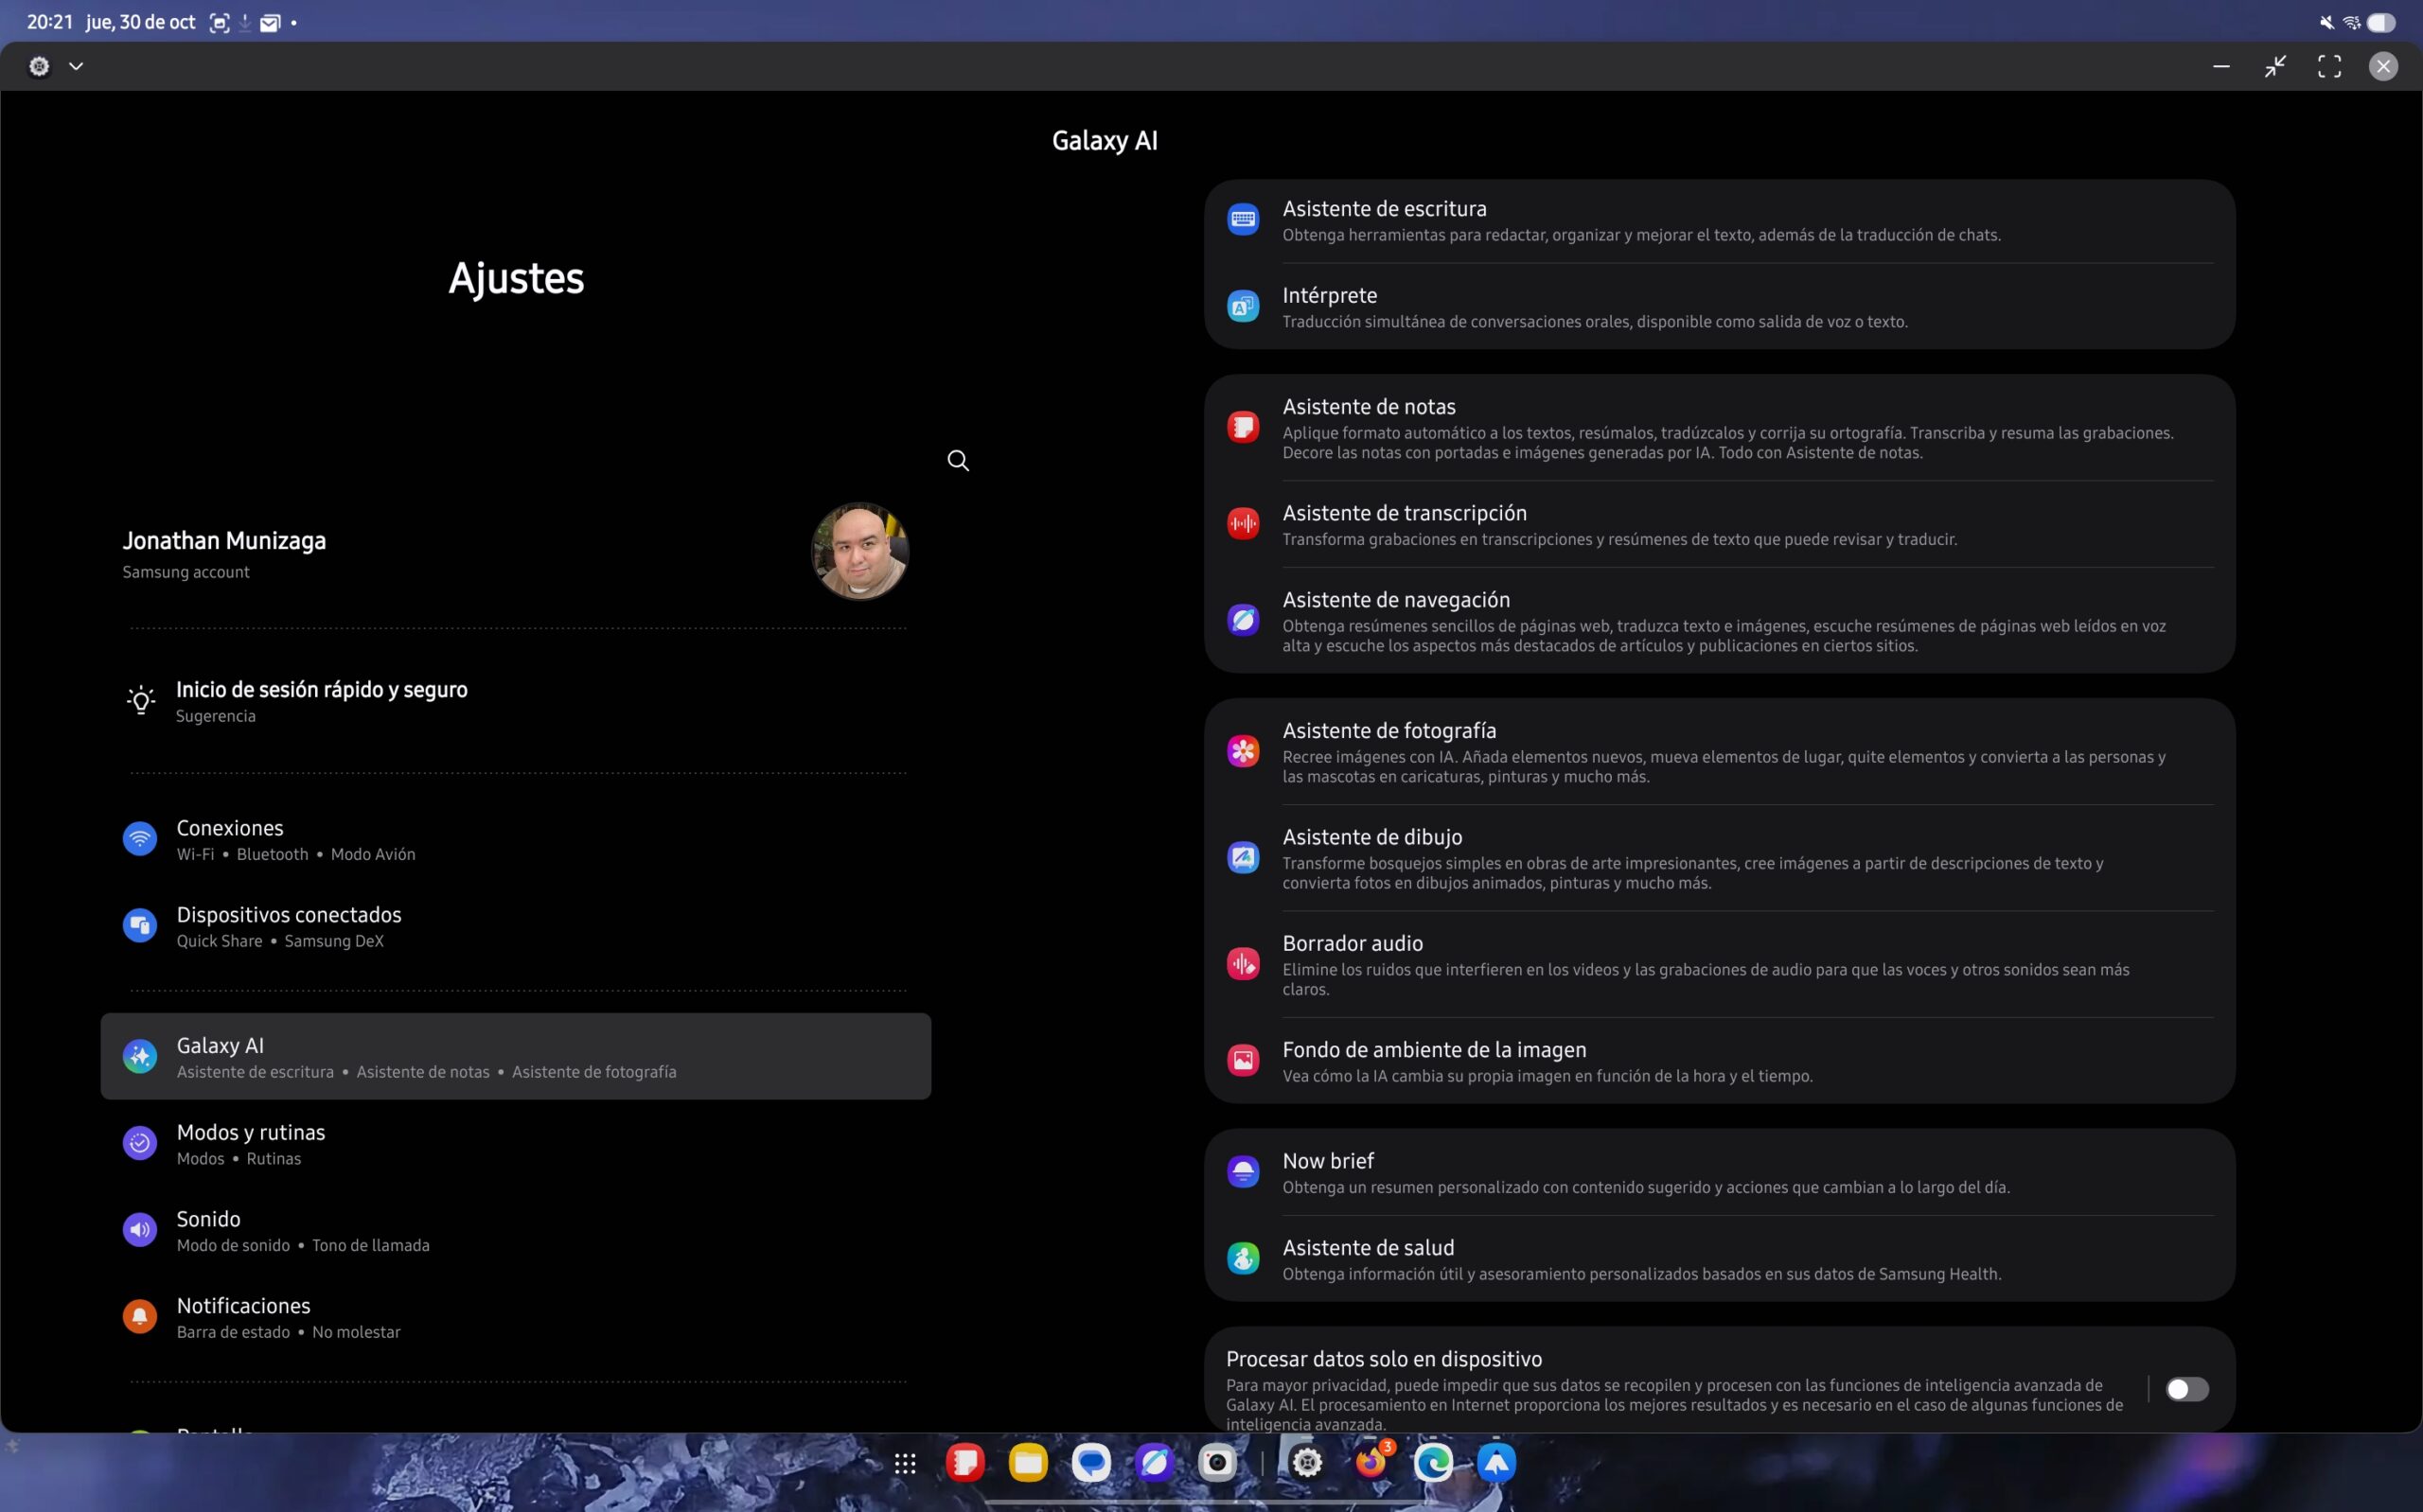This screenshot has width=2423, height=1512.
Task: Open the app drawer grid icon
Action: click(905, 1463)
